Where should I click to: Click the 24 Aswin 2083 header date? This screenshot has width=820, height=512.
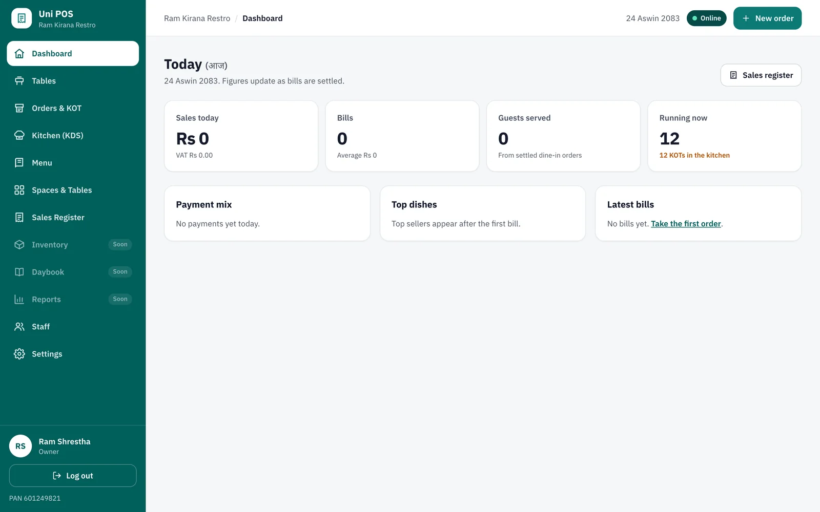click(x=652, y=18)
